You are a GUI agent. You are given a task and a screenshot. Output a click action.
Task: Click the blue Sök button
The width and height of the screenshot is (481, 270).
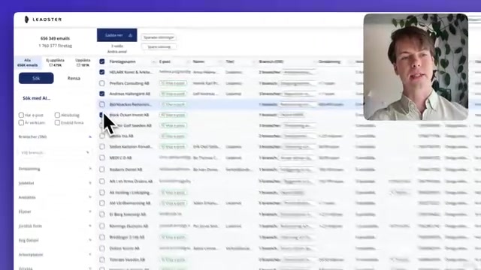36,78
